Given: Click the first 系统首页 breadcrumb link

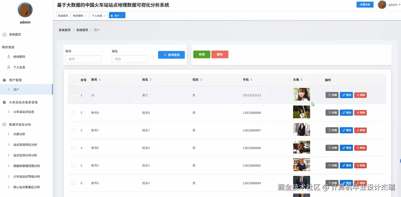Looking at the screenshot, I should click(x=65, y=30).
